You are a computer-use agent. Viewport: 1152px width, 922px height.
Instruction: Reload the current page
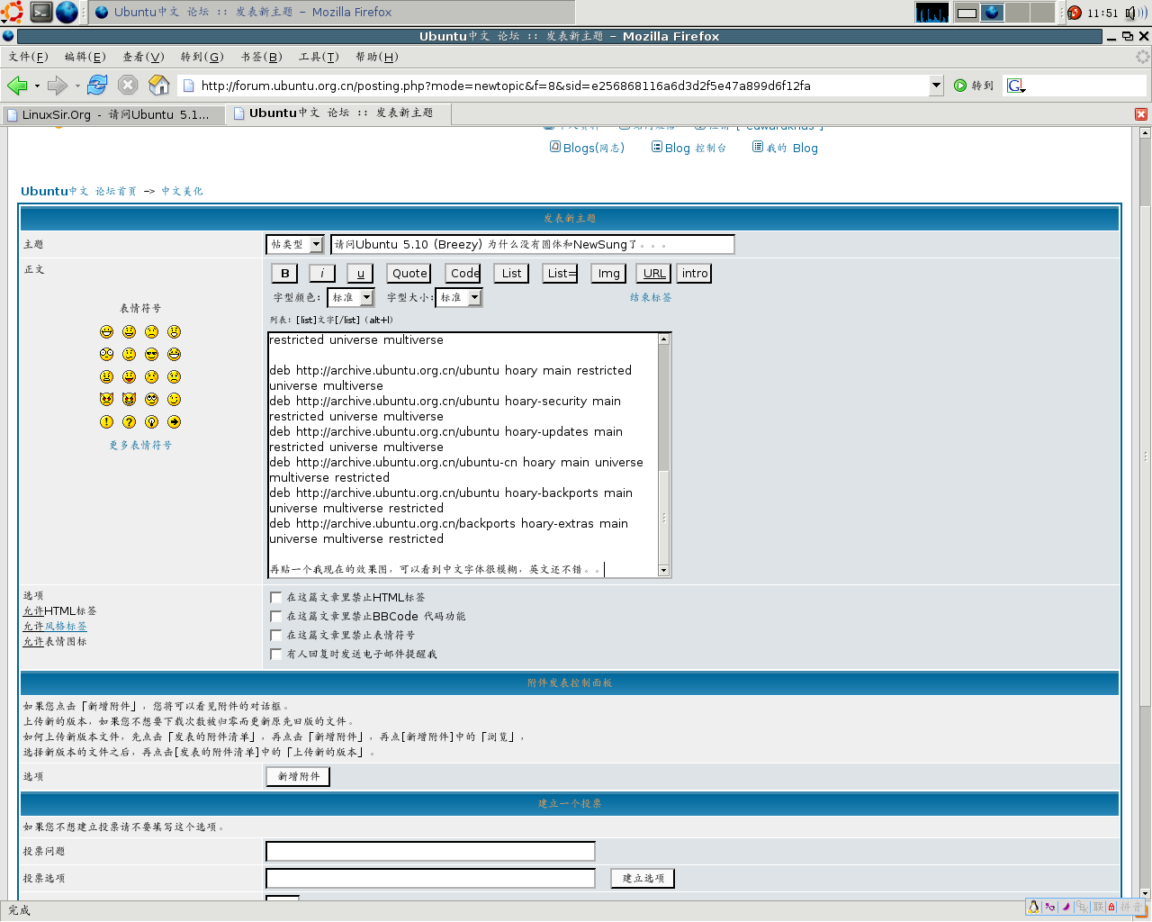point(97,86)
